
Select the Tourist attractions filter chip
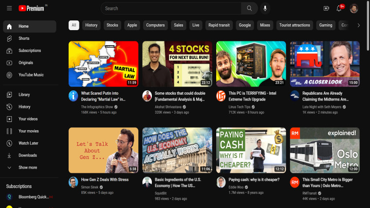295,25
